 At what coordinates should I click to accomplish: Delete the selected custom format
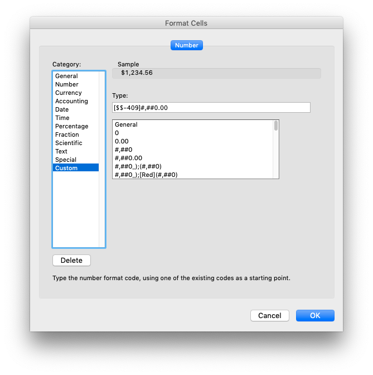(71, 260)
